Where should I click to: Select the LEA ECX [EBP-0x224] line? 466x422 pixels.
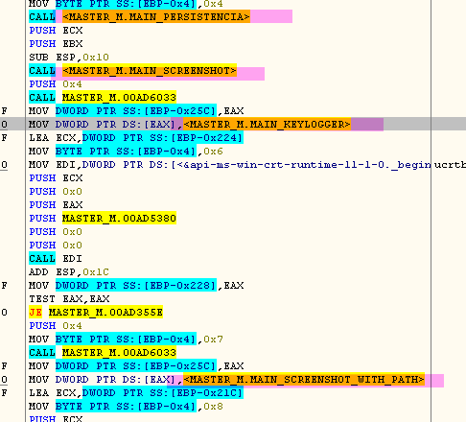pos(136,138)
